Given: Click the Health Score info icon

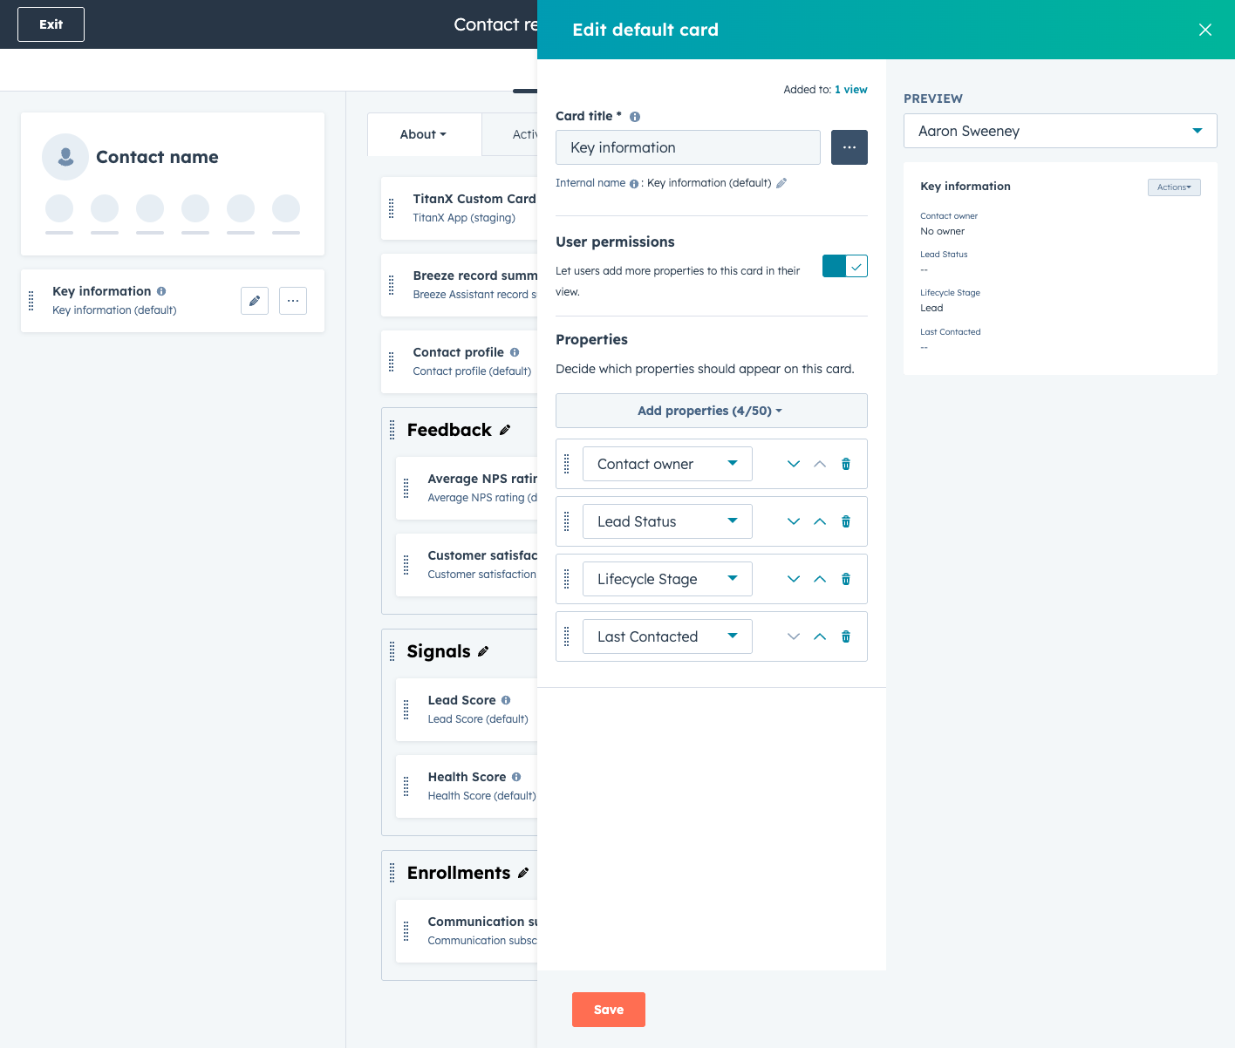Looking at the screenshot, I should pos(516,777).
